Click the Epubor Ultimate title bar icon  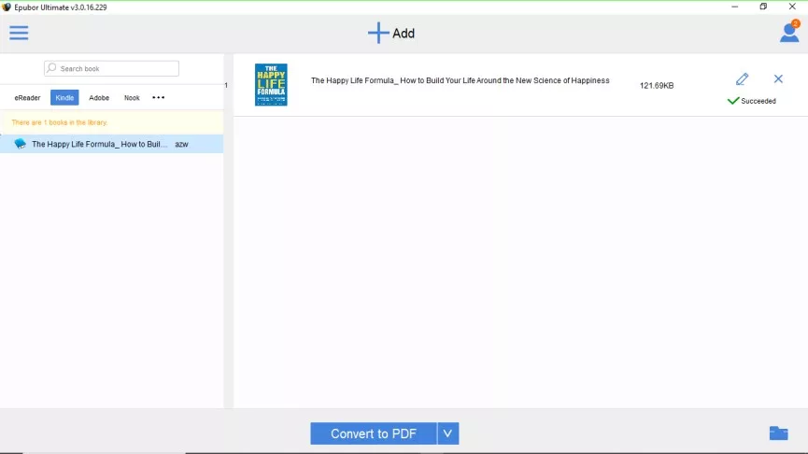(x=7, y=7)
